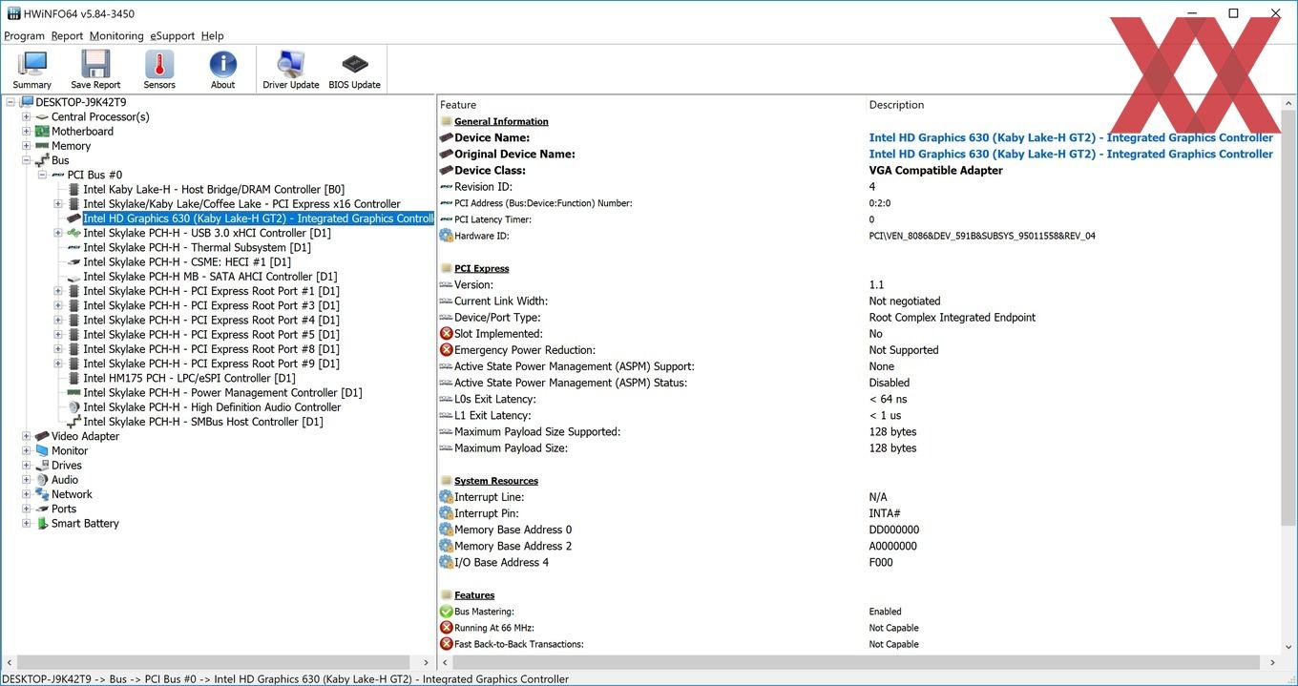
Task: Open the Program menu
Action: point(24,36)
